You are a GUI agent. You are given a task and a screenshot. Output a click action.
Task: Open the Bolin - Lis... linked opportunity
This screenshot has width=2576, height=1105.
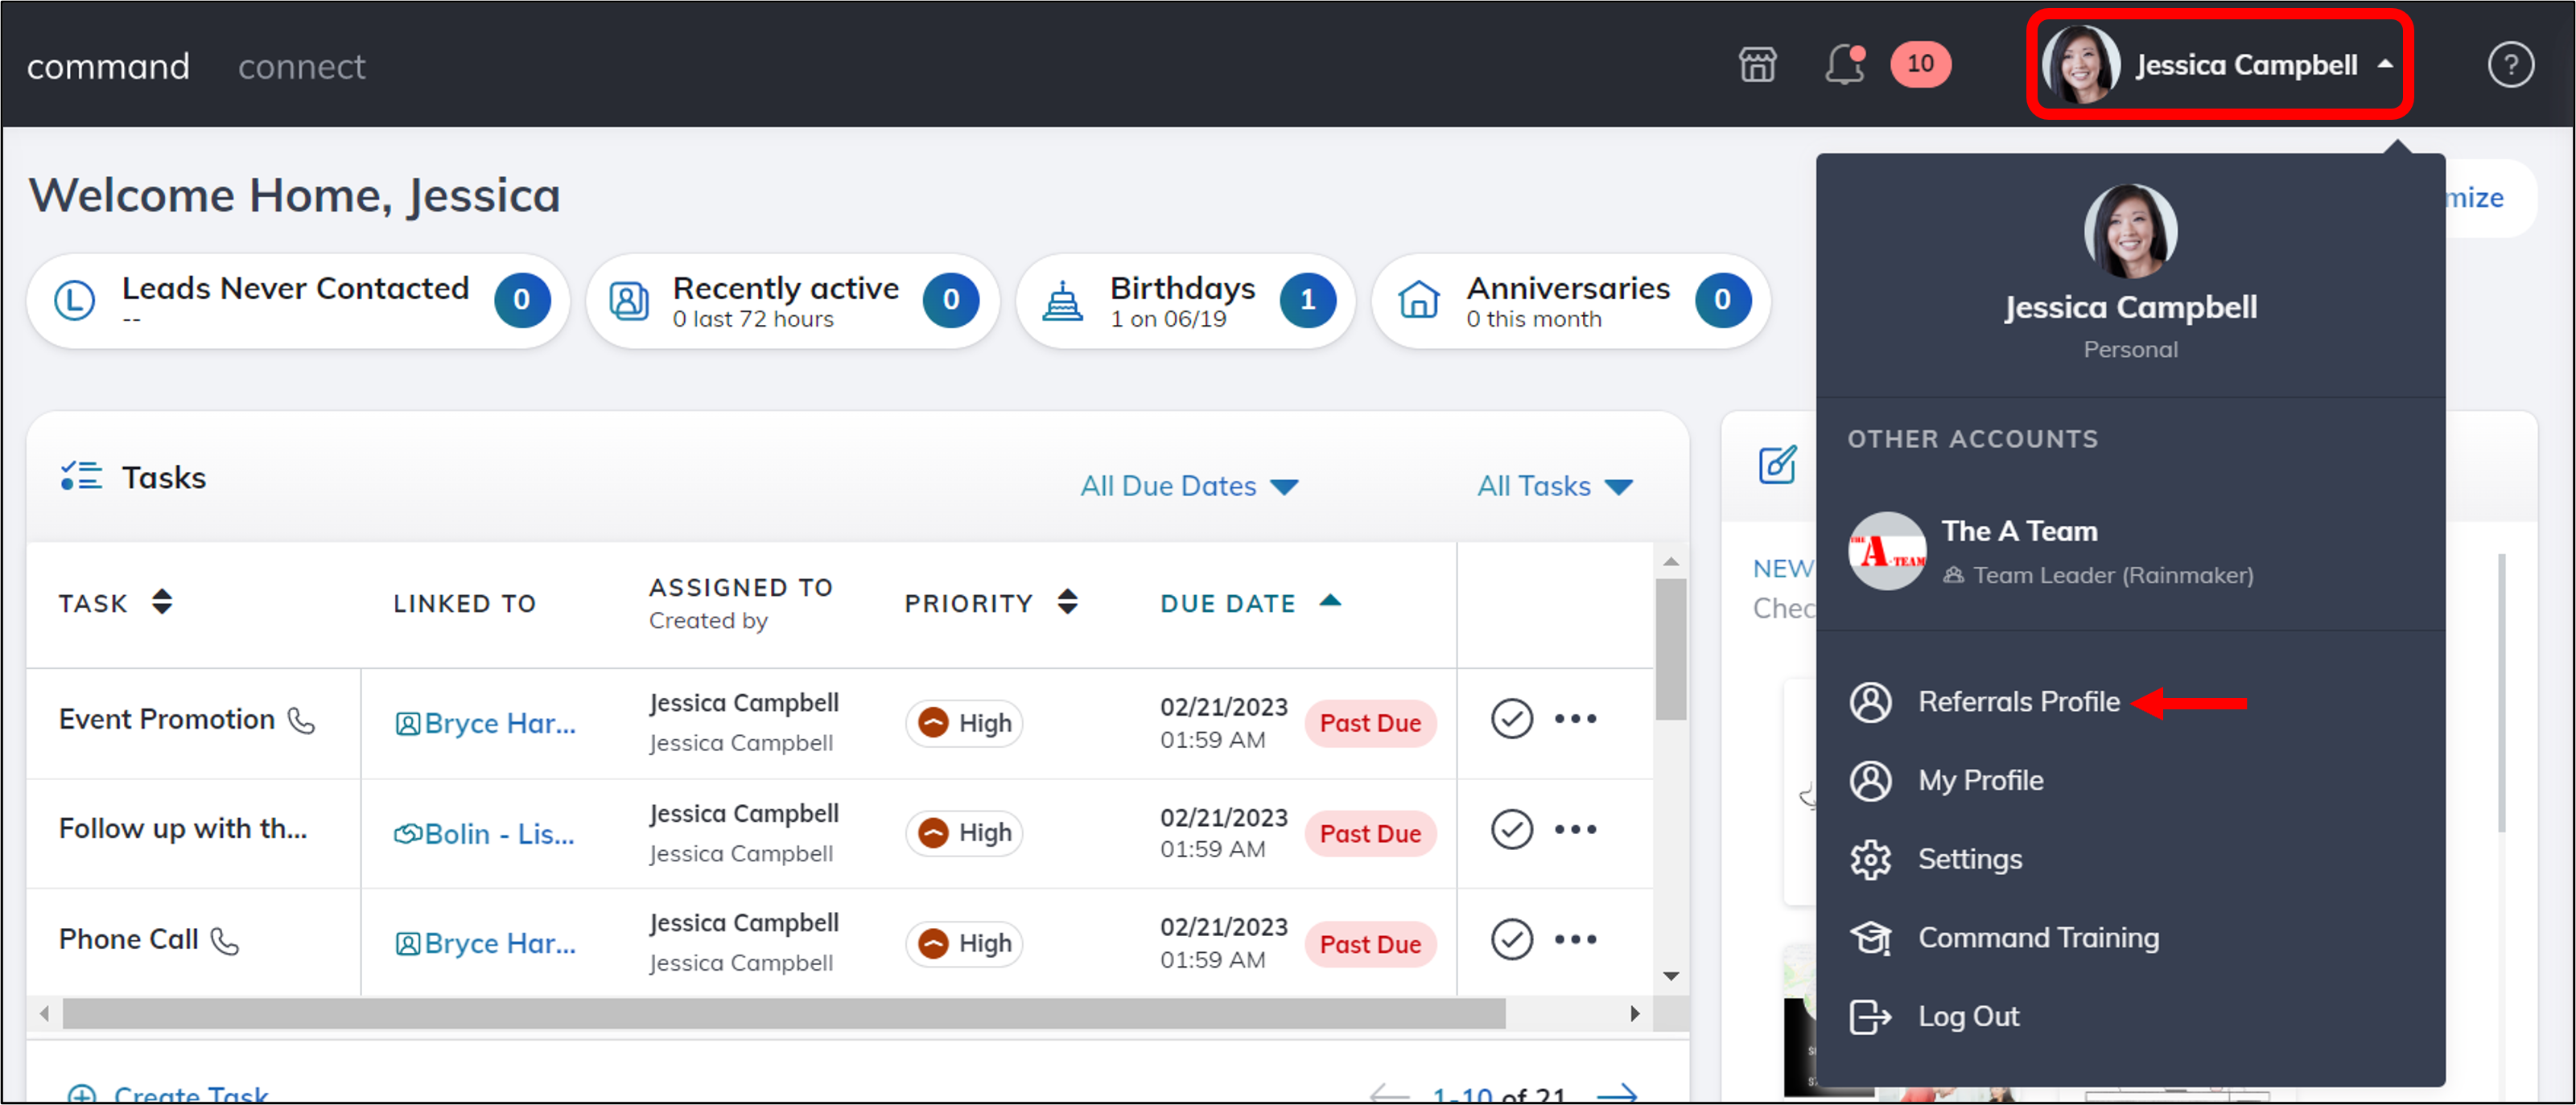click(x=484, y=833)
